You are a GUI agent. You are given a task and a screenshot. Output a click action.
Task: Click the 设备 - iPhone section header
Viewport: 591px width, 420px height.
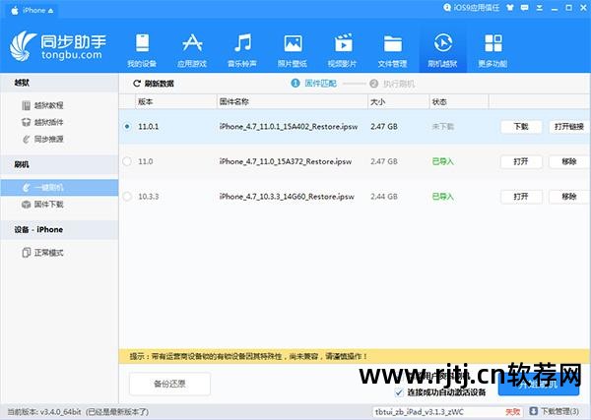[59, 229]
